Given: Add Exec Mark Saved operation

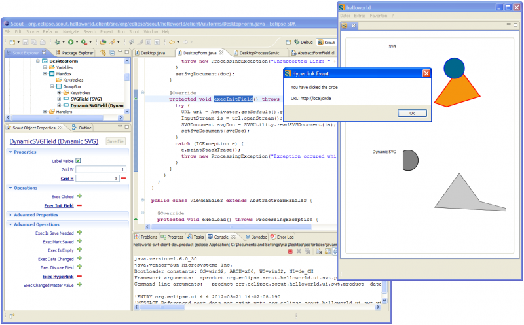Looking at the screenshot, I should pyautogui.click(x=79, y=241).
